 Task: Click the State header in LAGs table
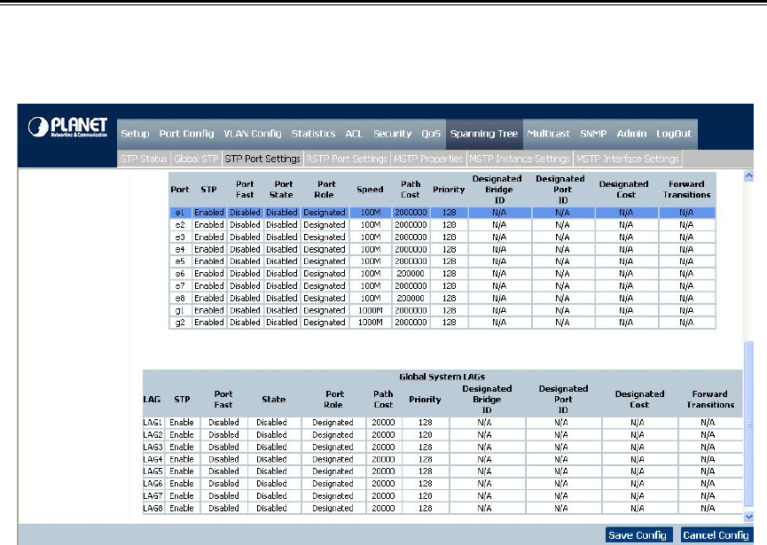click(273, 400)
